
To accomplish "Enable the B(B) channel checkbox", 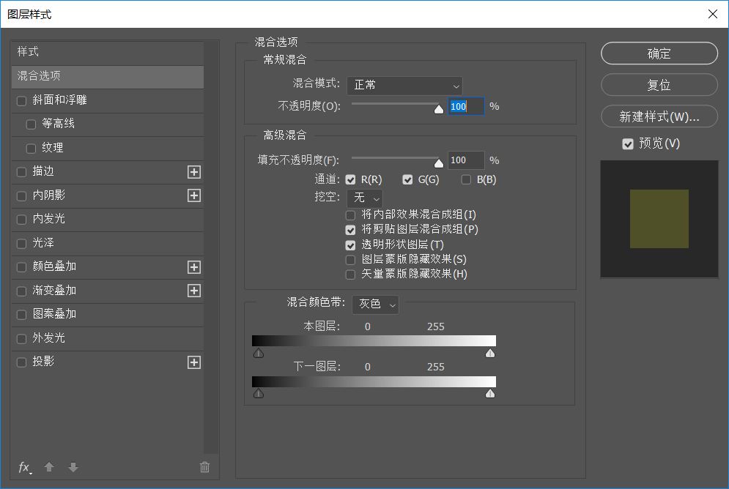I will pos(466,180).
